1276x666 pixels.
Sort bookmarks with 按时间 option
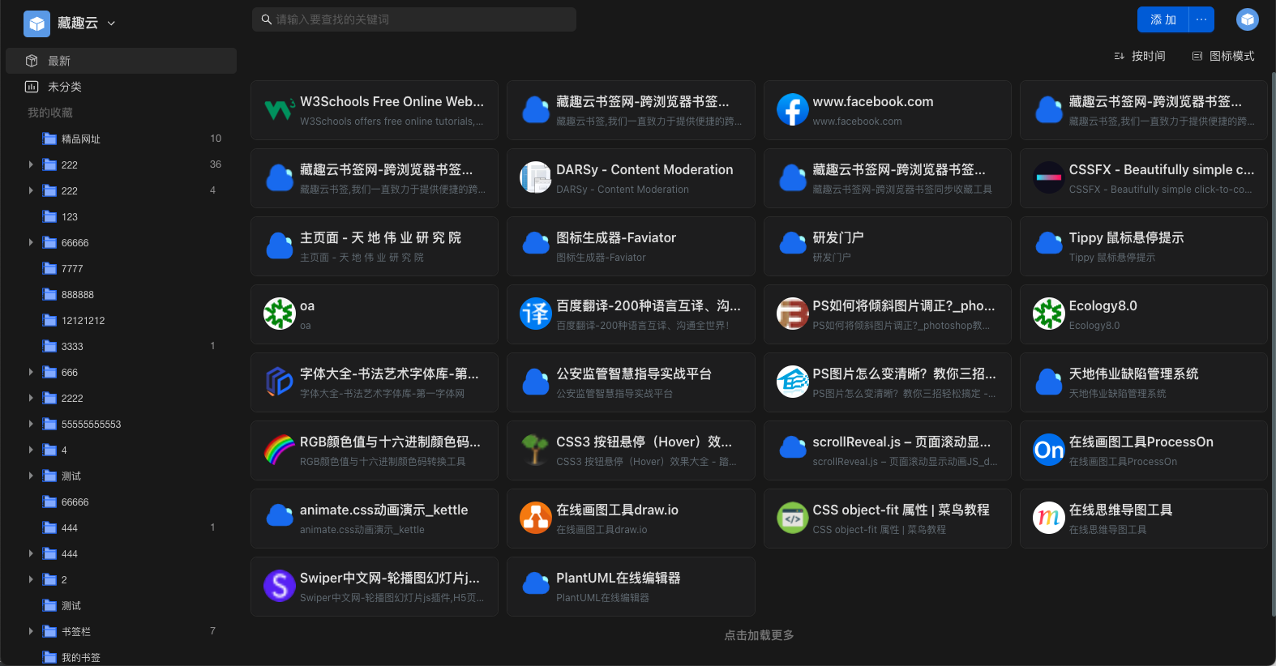[1140, 56]
